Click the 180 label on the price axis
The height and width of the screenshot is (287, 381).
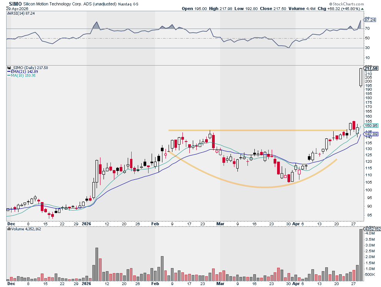click(x=368, y=98)
